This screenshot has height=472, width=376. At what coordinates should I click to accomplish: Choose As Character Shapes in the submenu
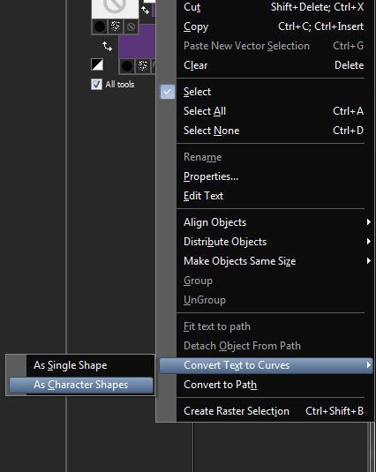(81, 385)
